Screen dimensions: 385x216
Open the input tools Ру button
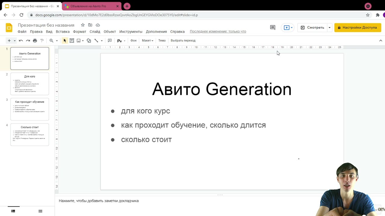(119, 40)
